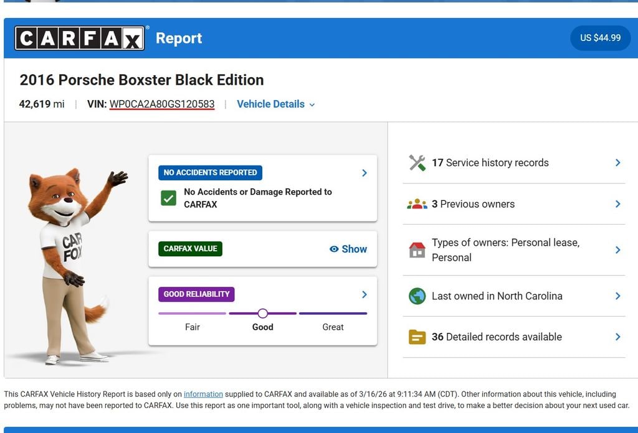Image resolution: width=638 pixels, height=433 pixels.
Task: Click the US $44.99 price button
Action: pyautogui.click(x=600, y=38)
